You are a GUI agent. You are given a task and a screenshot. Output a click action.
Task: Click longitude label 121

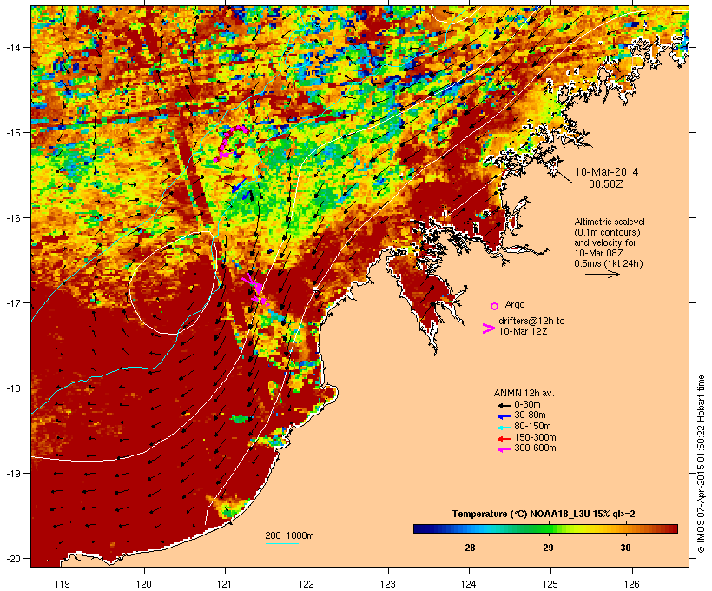click(x=225, y=584)
